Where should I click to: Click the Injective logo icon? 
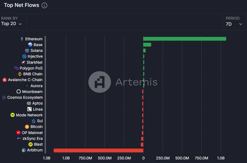(x=24, y=56)
